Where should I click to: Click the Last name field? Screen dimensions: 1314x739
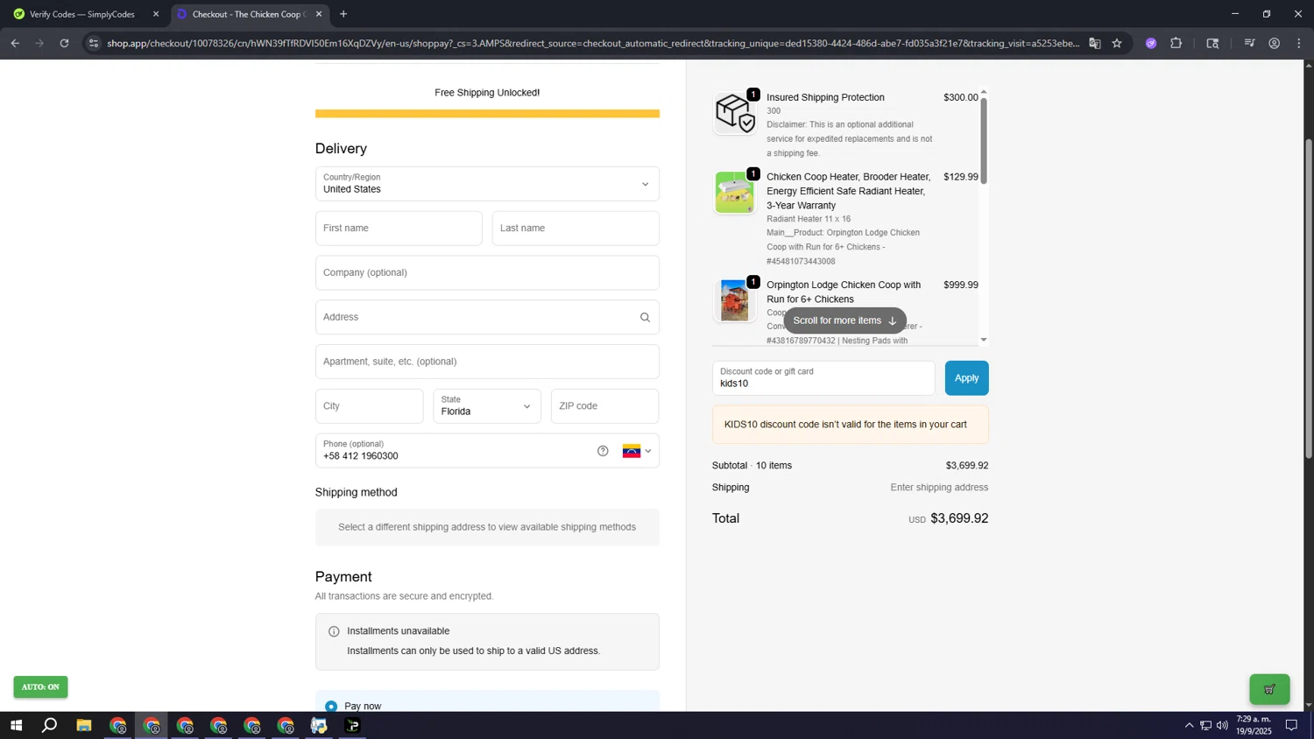click(576, 229)
